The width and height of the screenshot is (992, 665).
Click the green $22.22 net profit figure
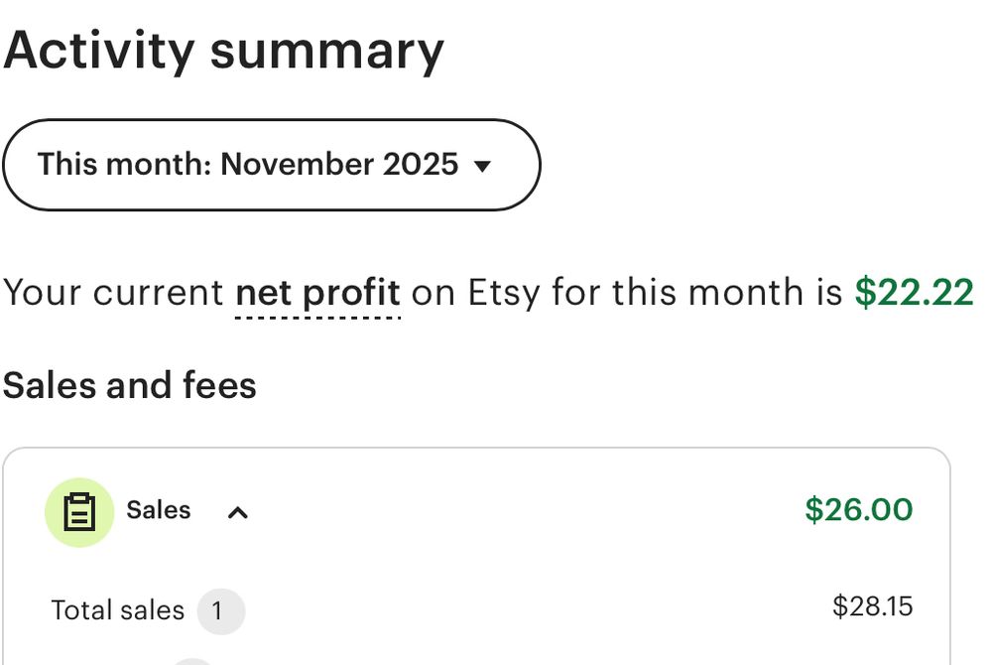914,293
